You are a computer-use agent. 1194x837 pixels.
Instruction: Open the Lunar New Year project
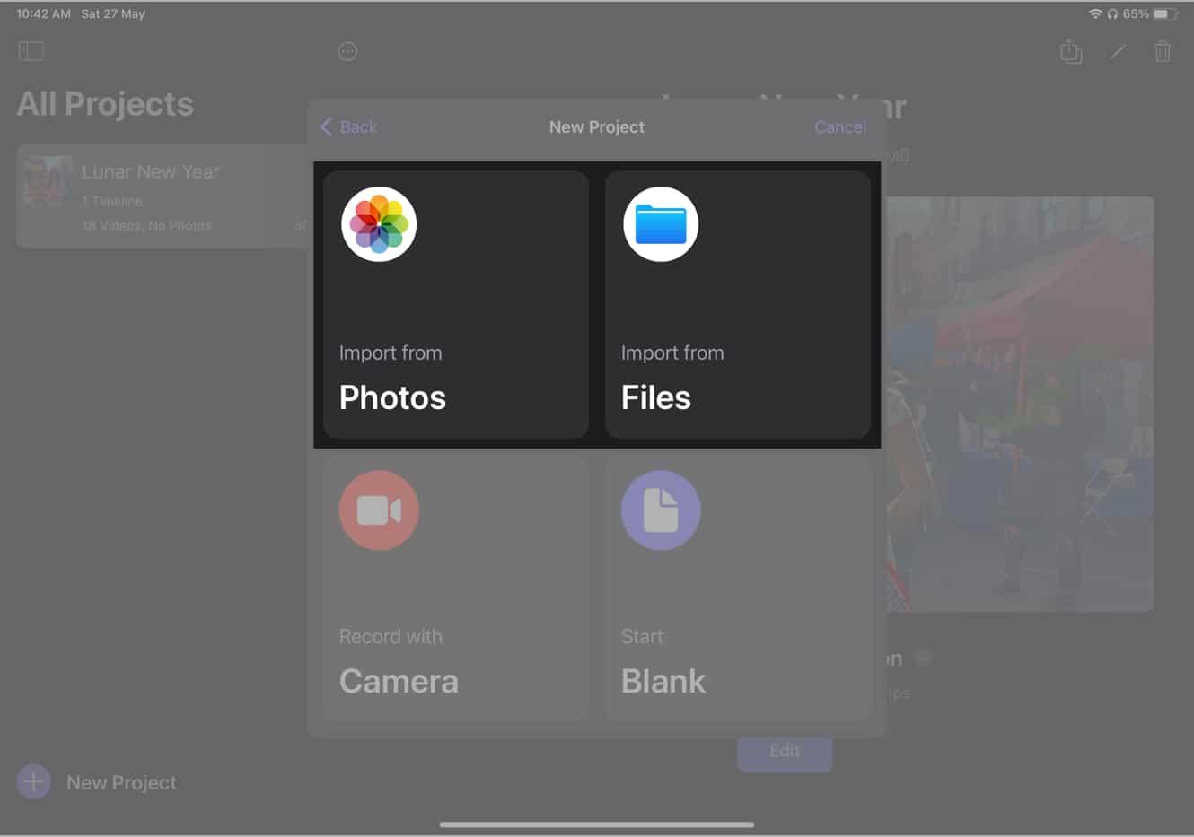pyautogui.click(x=163, y=196)
